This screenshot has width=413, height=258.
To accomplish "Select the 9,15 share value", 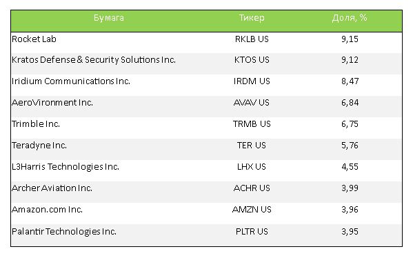I will (350, 39).
